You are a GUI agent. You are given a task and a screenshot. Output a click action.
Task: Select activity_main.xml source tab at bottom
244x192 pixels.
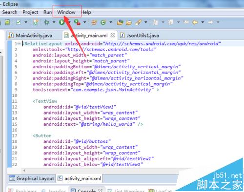pyautogui.click(x=80, y=178)
